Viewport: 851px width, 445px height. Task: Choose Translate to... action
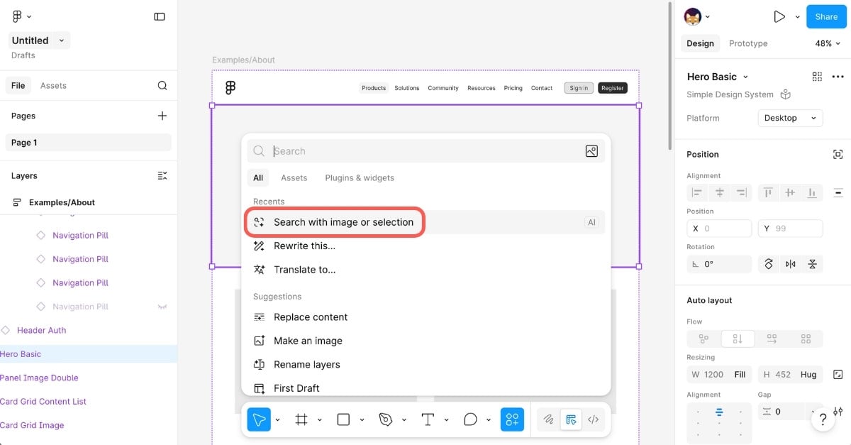(x=425, y=270)
